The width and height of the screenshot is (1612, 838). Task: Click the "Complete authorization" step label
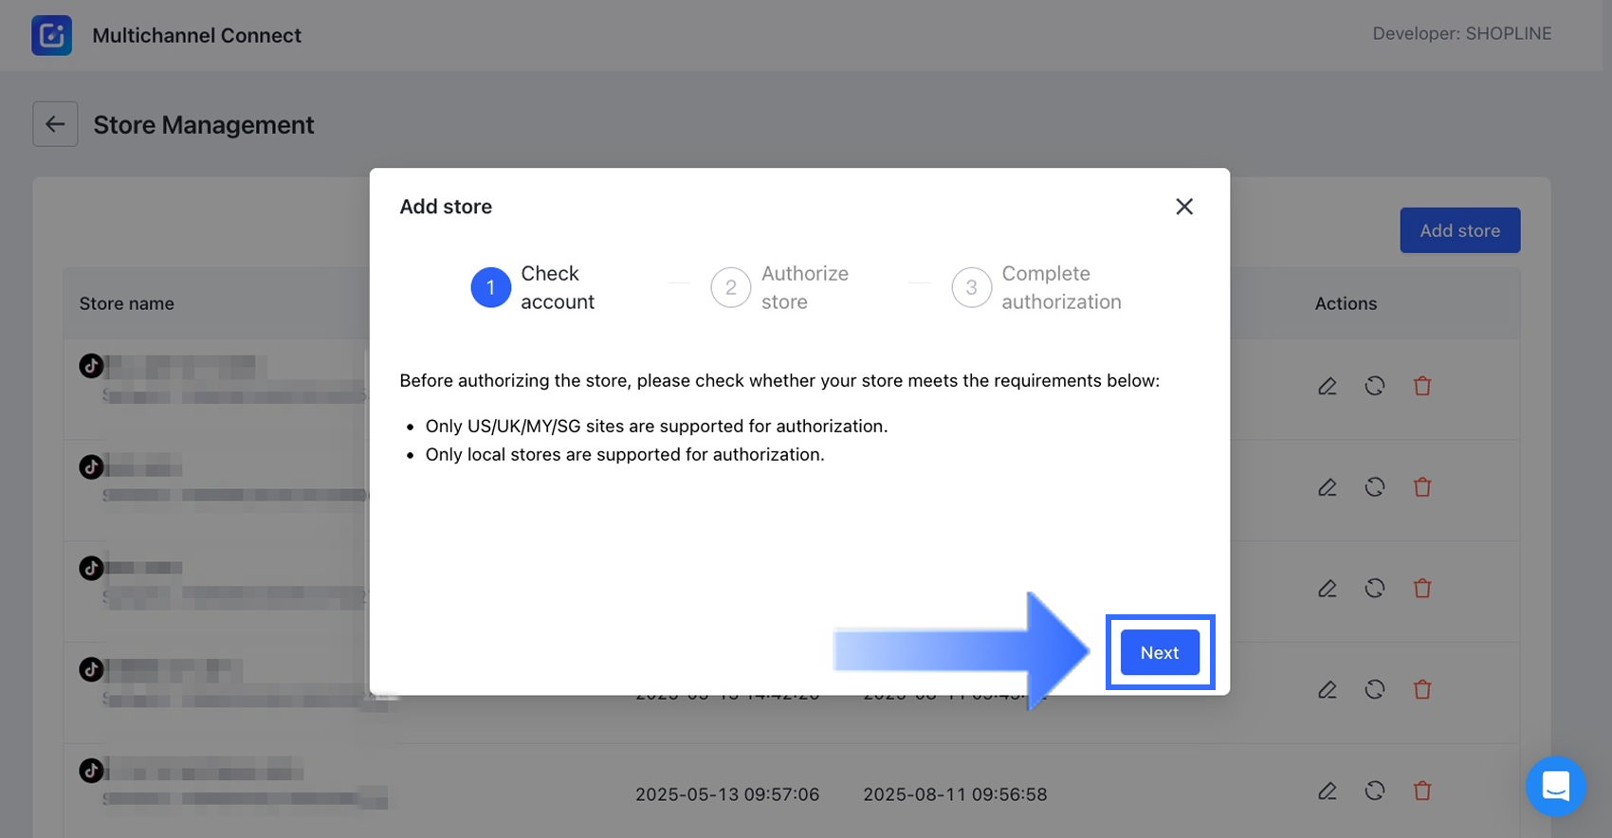1061,287
